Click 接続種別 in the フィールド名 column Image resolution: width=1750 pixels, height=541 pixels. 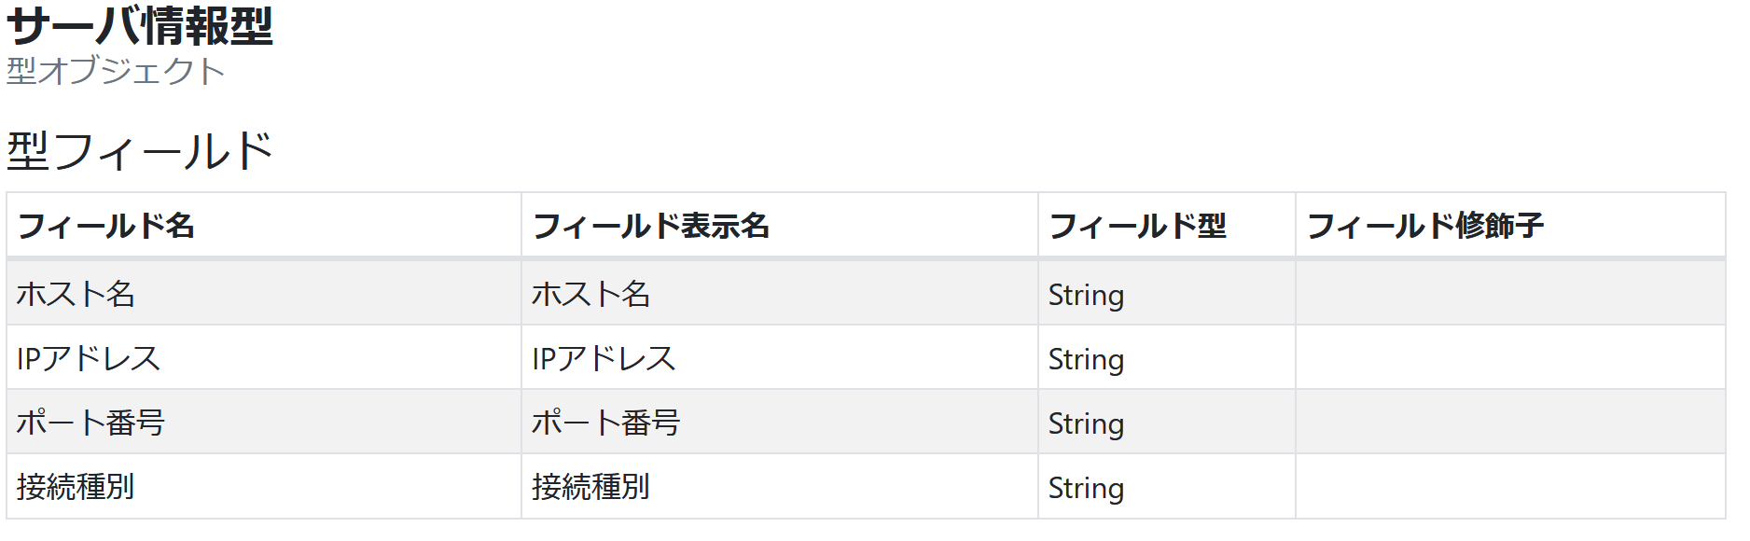point(76,487)
